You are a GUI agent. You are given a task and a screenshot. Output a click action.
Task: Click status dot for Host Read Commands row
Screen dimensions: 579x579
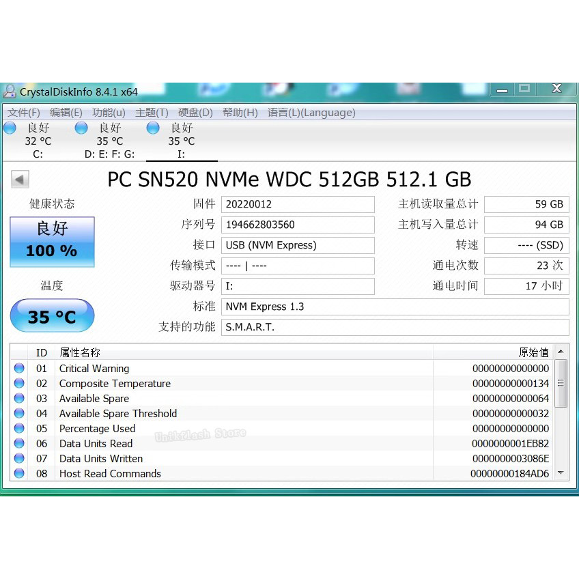19,473
